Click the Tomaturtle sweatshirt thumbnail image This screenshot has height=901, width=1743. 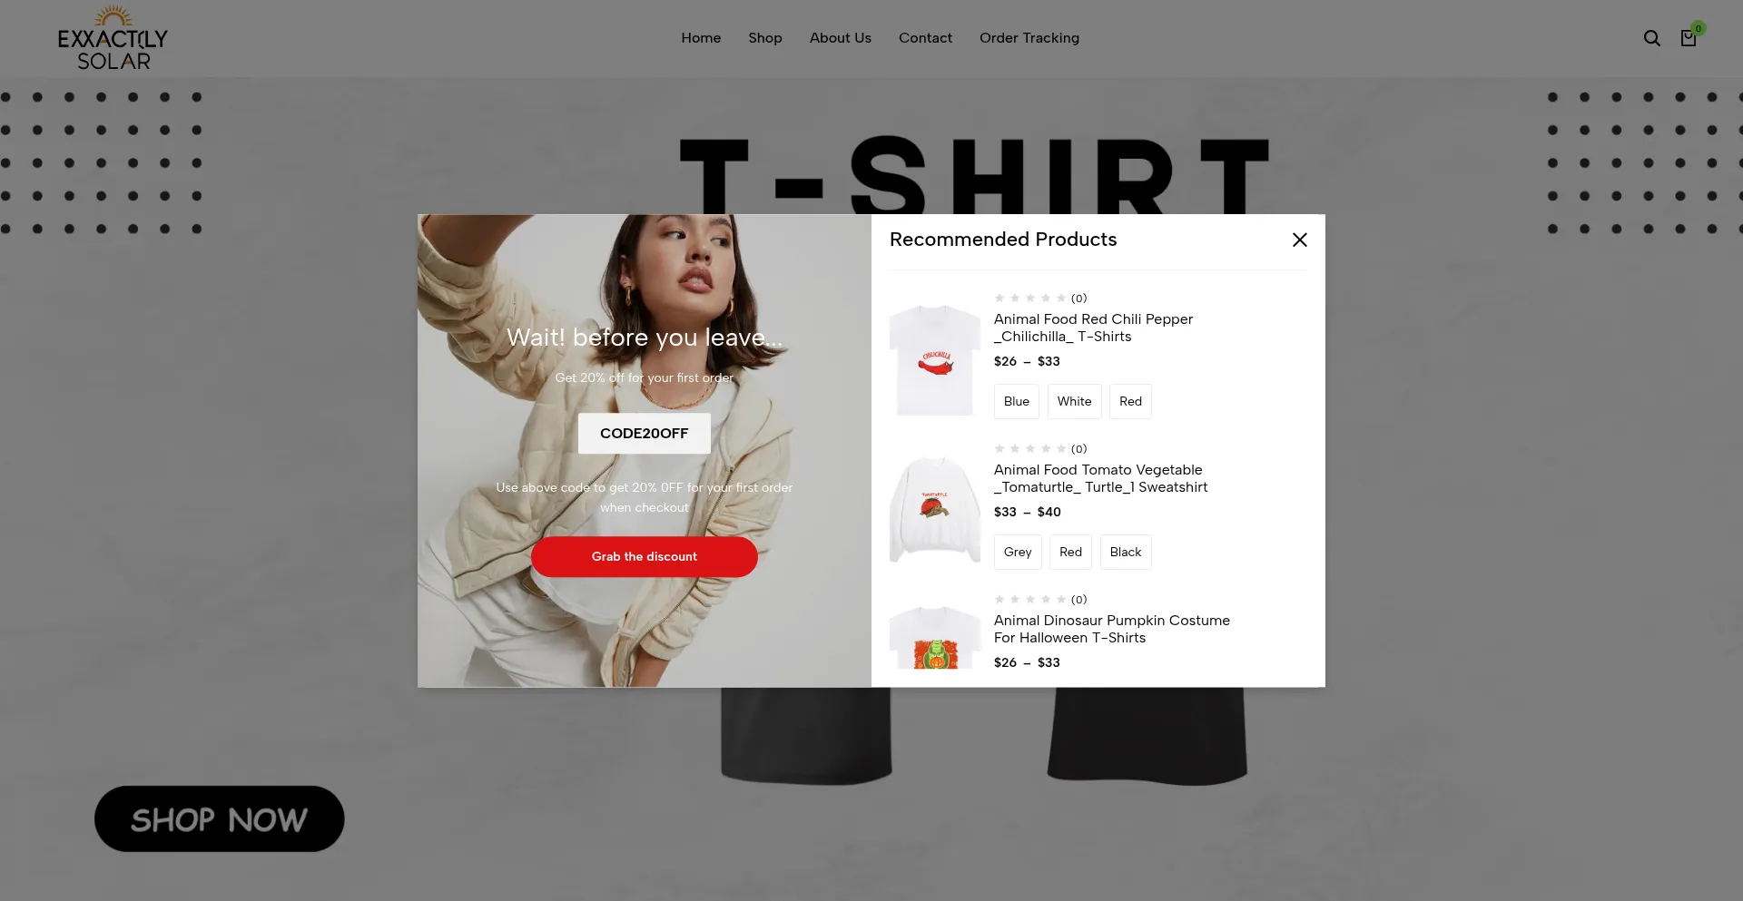(x=935, y=510)
